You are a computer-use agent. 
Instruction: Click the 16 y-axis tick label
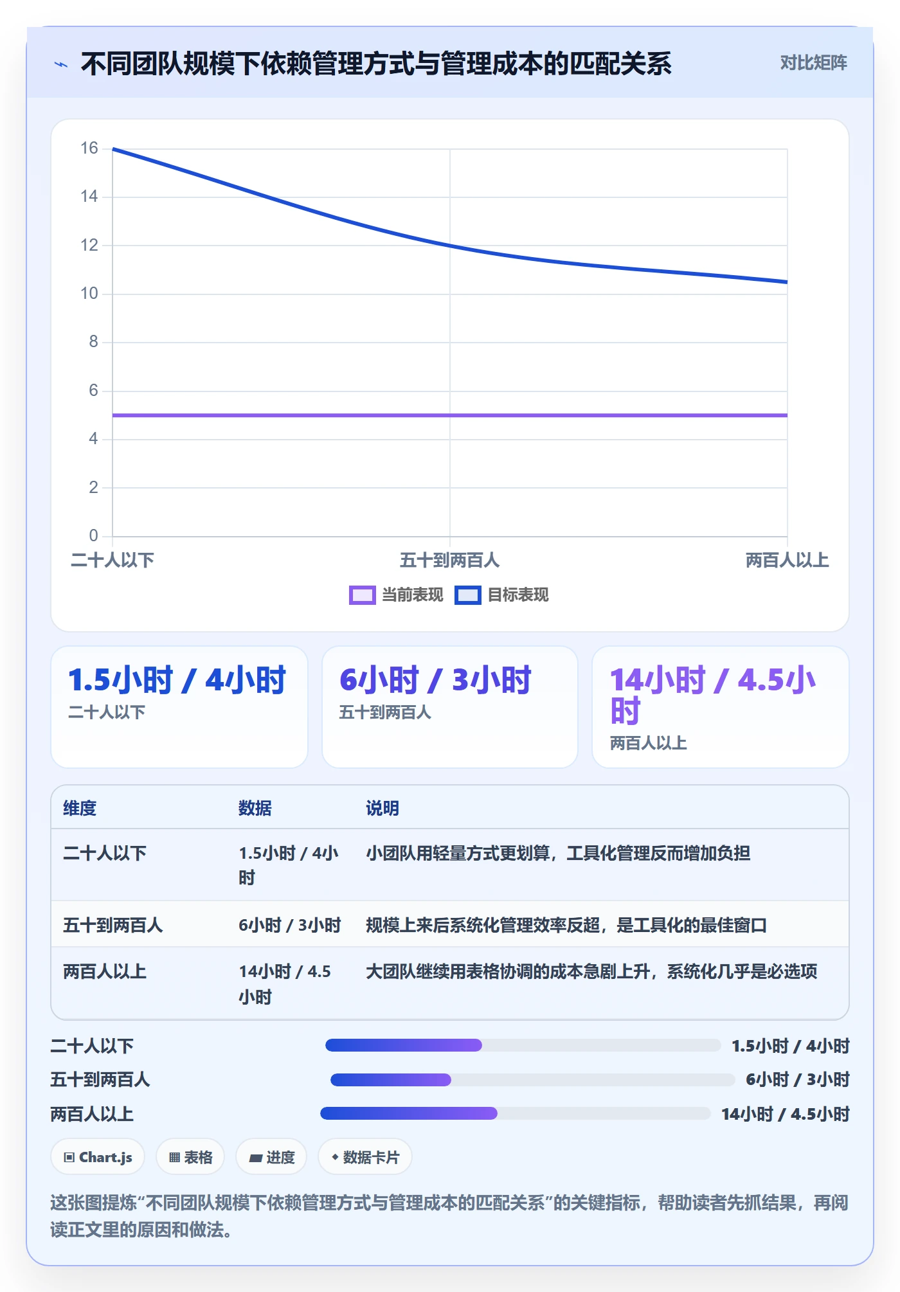pyautogui.click(x=89, y=148)
